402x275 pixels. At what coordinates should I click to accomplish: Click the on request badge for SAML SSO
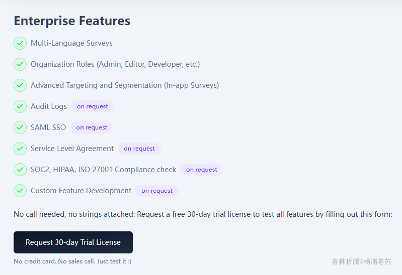(x=92, y=127)
